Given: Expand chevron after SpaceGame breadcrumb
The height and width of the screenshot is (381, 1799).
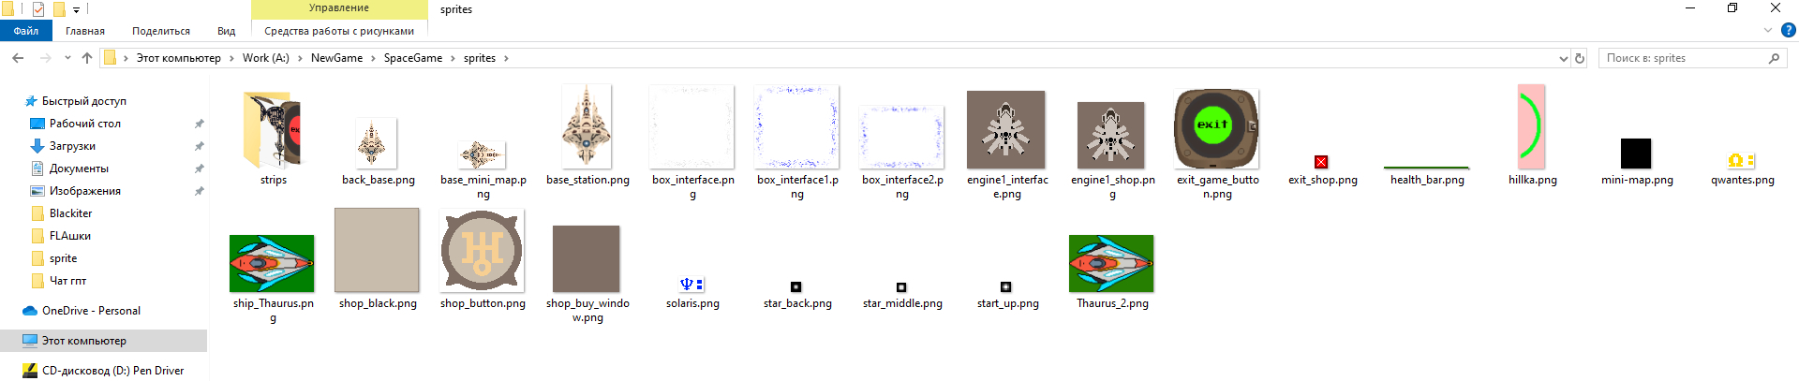Looking at the screenshot, I should click(453, 58).
